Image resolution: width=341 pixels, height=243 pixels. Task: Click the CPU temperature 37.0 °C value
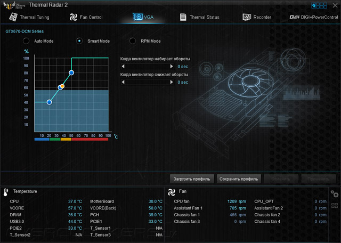point(75,201)
